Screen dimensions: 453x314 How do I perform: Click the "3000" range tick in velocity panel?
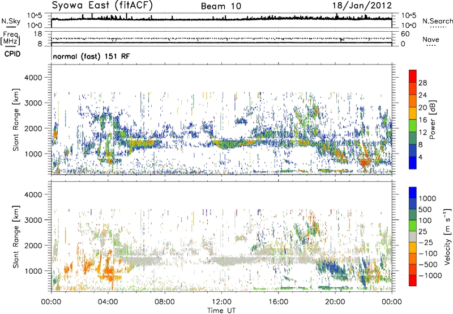click(33, 220)
